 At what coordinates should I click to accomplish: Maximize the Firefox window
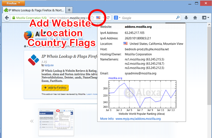point(197,3)
